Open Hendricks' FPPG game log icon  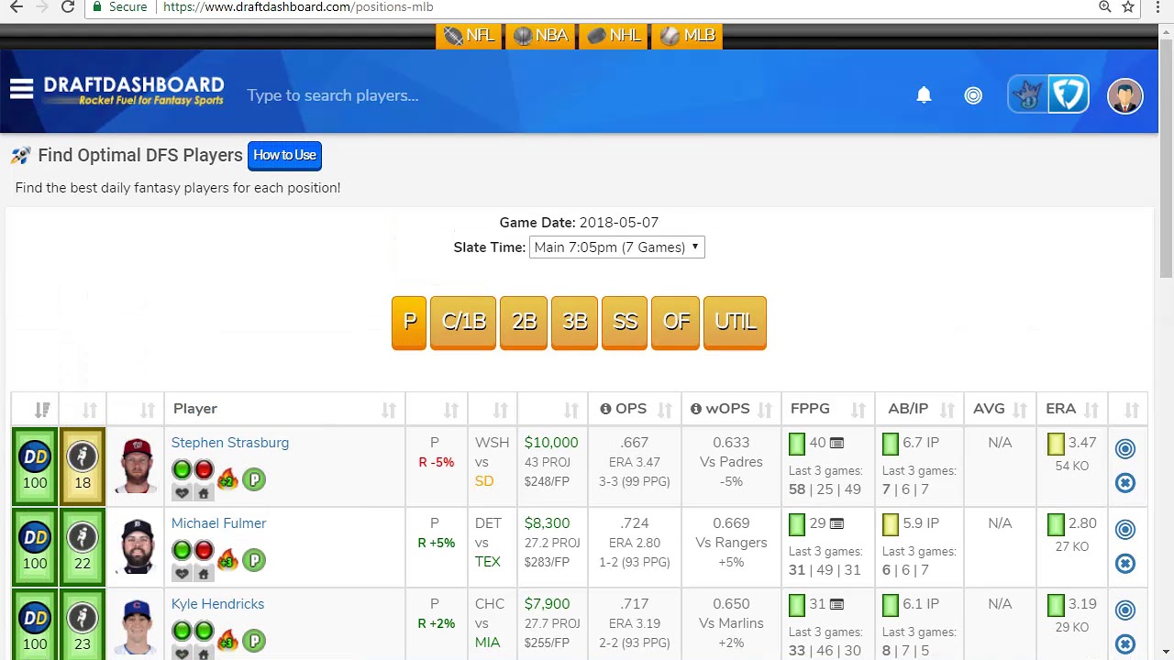point(836,605)
